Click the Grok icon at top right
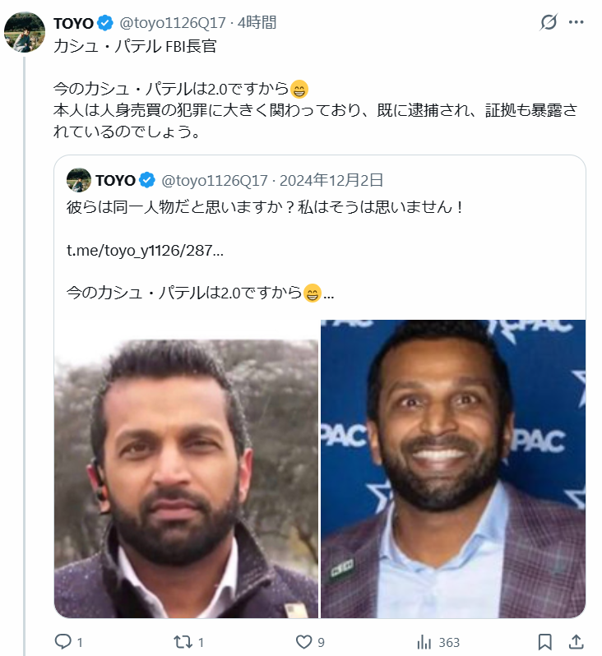Viewport: 602px width, 656px height. [x=548, y=22]
